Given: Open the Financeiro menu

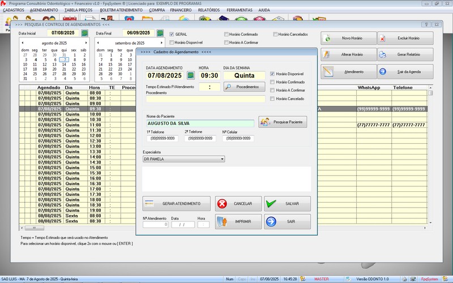Looking at the screenshot, I should 180,10.
